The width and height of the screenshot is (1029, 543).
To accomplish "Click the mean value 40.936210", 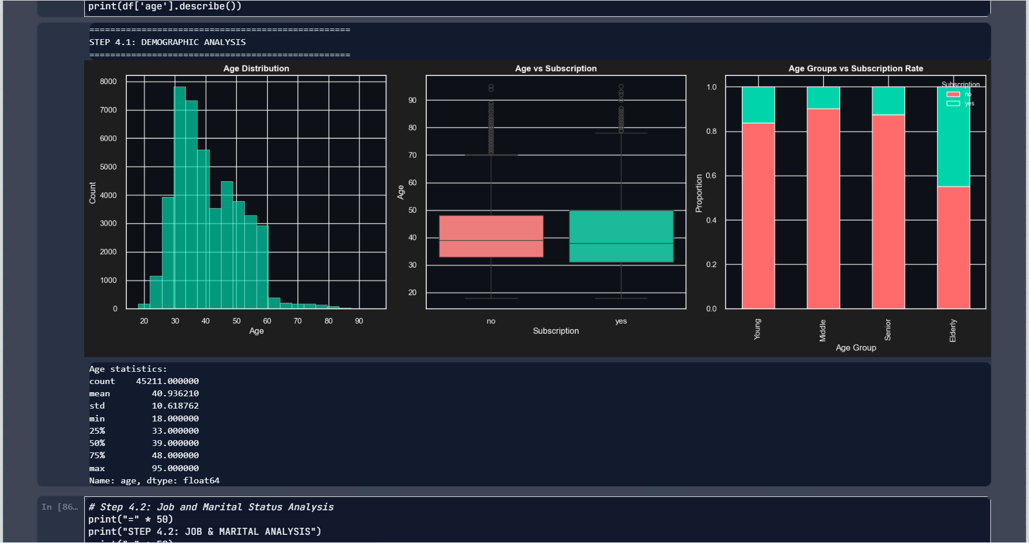I will coord(175,393).
